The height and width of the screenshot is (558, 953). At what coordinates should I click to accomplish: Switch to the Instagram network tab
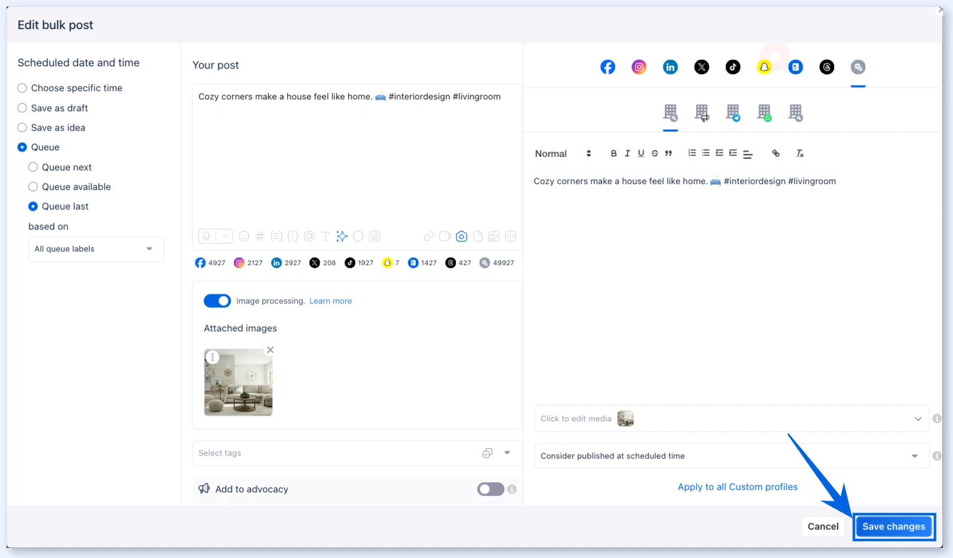[x=639, y=67]
